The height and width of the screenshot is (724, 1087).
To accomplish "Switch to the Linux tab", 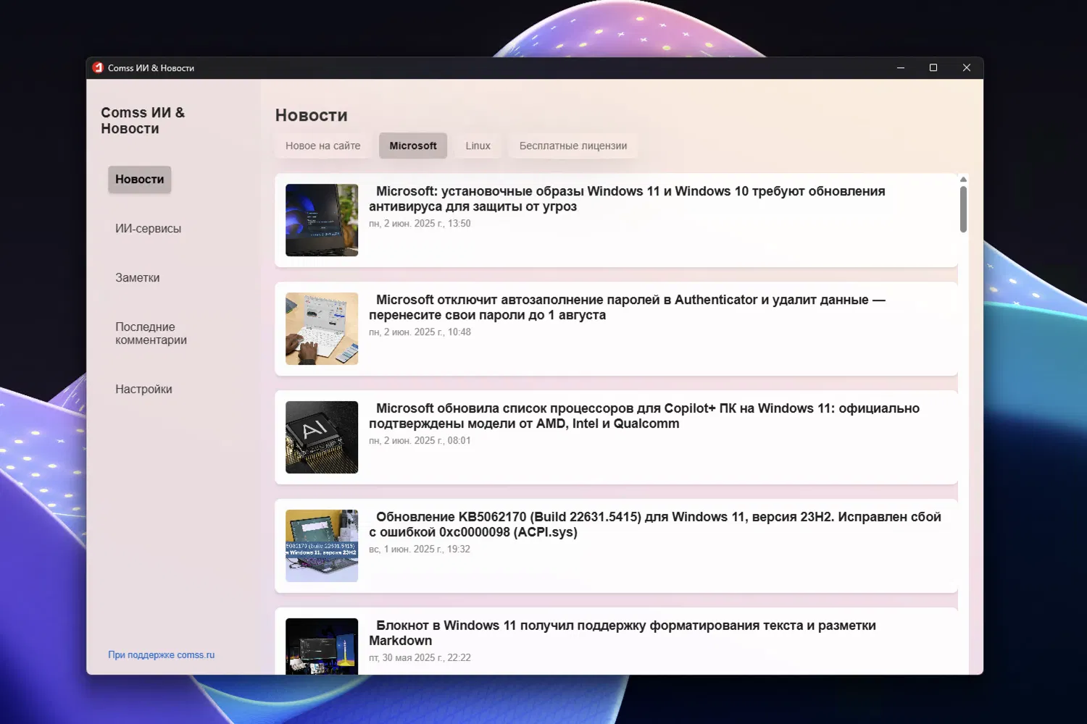I will tap(478, 146).
